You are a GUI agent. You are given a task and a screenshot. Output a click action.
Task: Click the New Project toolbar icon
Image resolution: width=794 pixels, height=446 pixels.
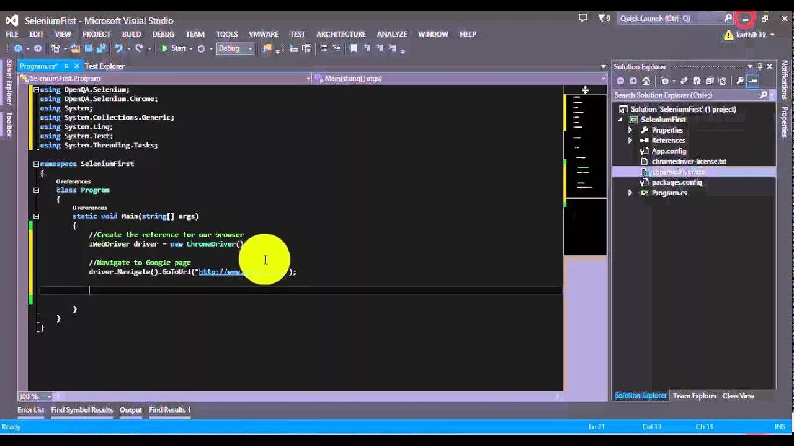(x=56, y=48)
